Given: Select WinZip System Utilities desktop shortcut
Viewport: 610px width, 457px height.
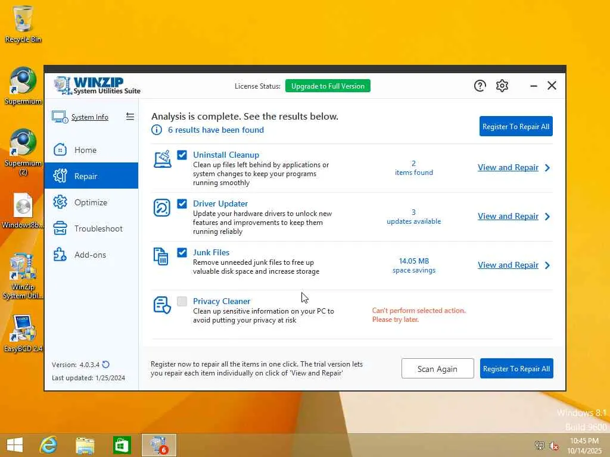Looking at the screenshot, I should point(23,276).
